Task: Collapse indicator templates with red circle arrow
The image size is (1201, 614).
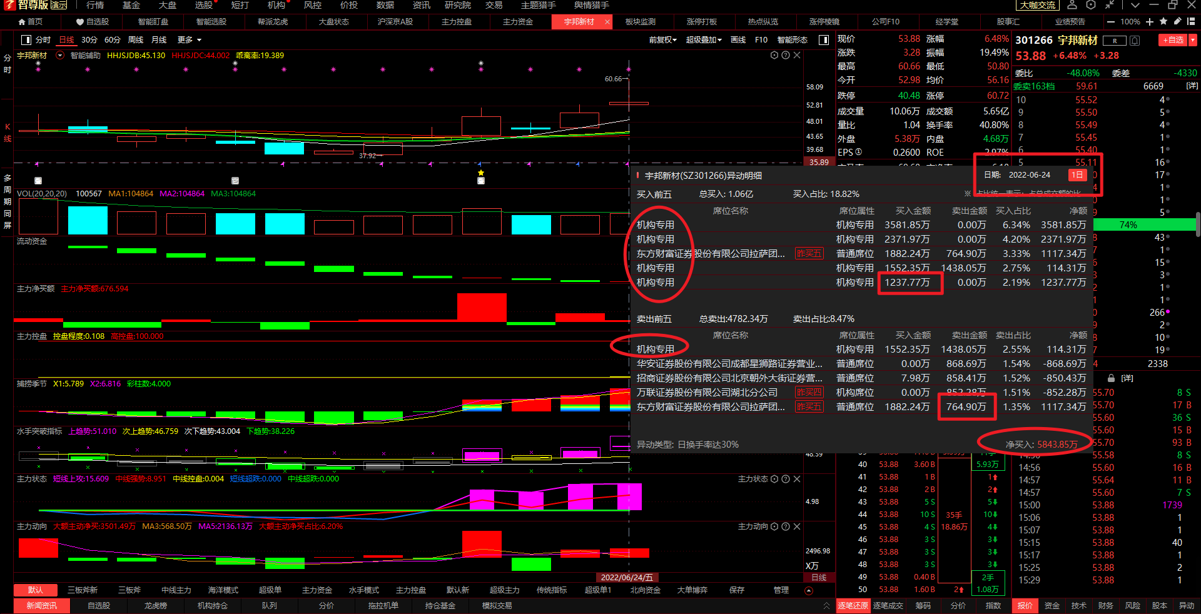Action: tap(809, 590)
